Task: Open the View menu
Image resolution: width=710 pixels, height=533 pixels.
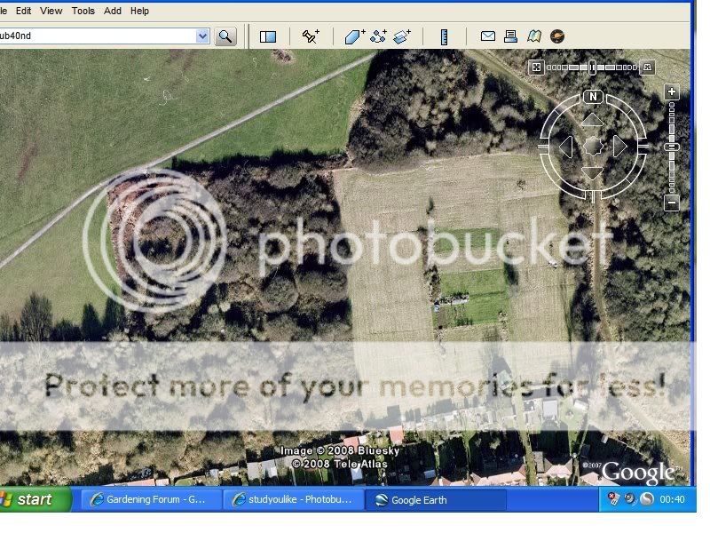Action: [51, 11]
